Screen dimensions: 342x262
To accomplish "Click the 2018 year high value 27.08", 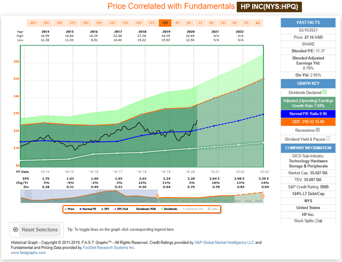I will tap(142, 36).
